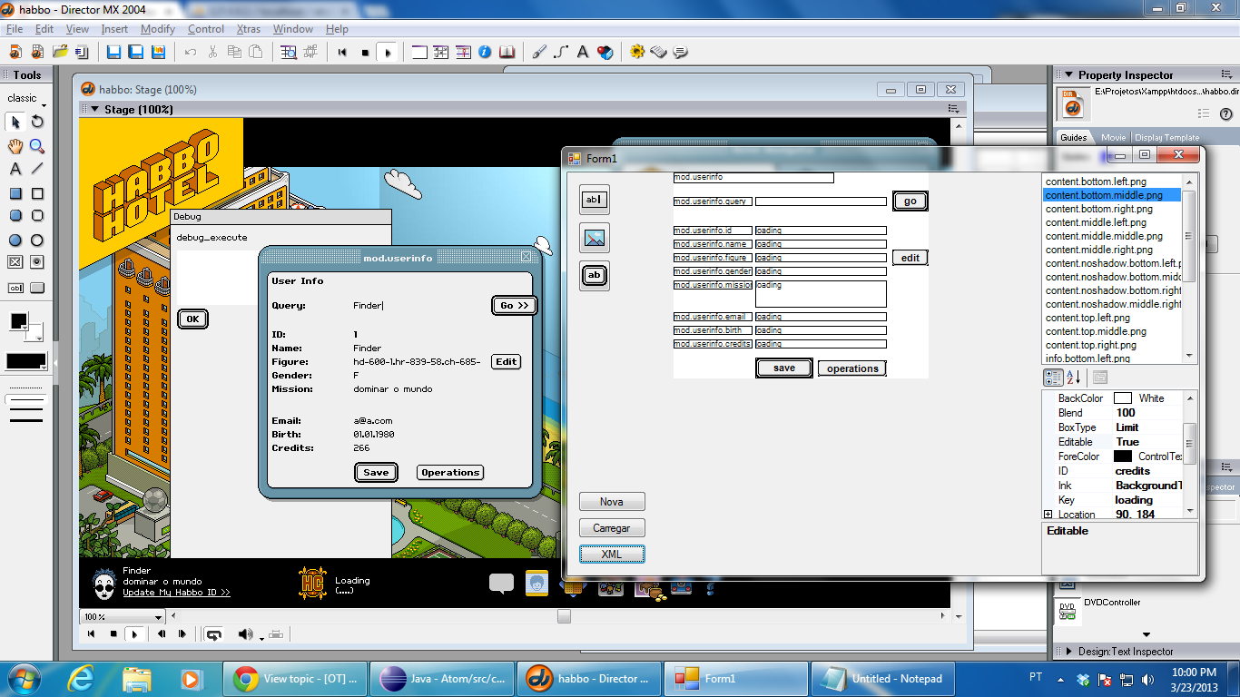Open the Help info icon in toolbar

pos(485,52)
